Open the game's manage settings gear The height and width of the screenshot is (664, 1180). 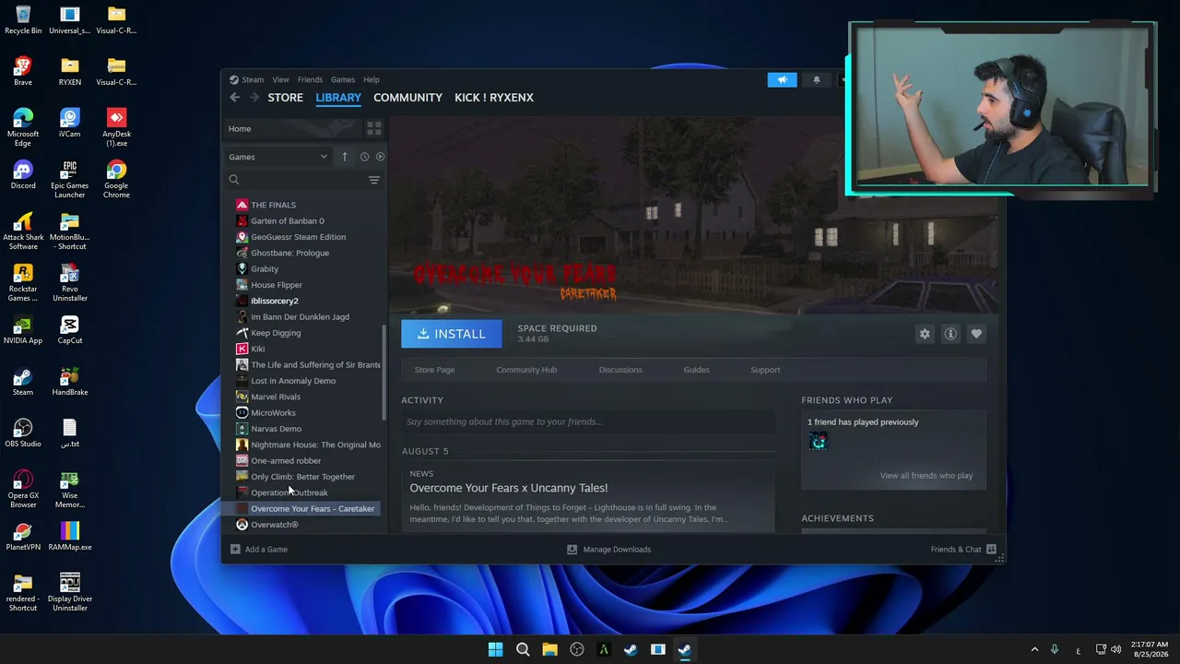(925, 334)
